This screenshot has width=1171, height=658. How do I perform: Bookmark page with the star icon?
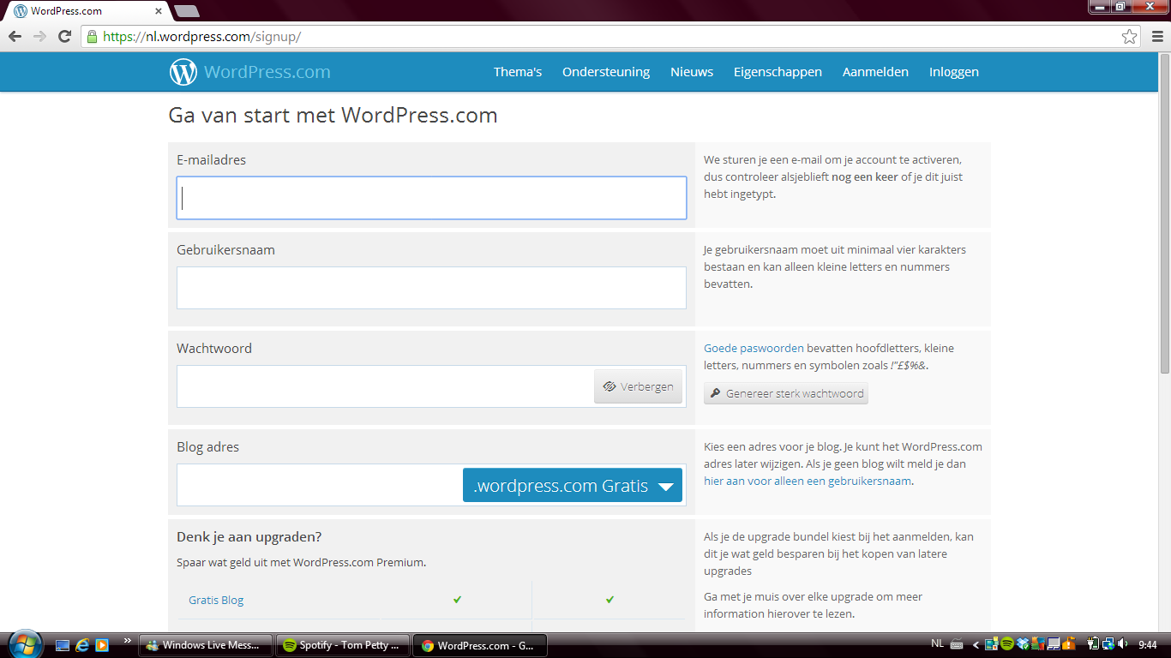pos(1129,37)
